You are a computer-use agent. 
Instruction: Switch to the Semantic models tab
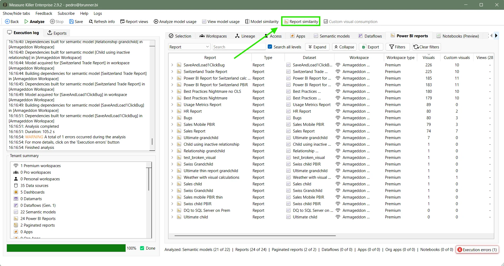[332, 36]
